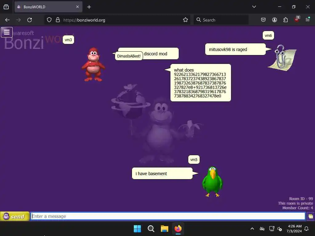Click the browser forward arrow

coord(18,20)
